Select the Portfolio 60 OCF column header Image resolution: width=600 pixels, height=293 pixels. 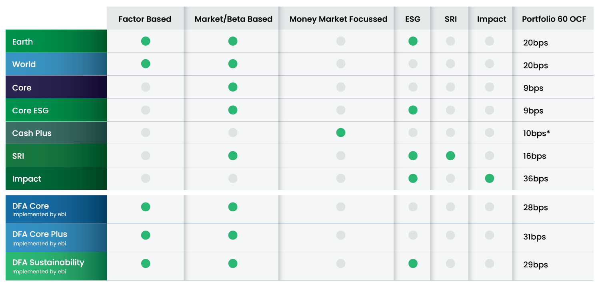pyautogui.click(x=554, y=19)
